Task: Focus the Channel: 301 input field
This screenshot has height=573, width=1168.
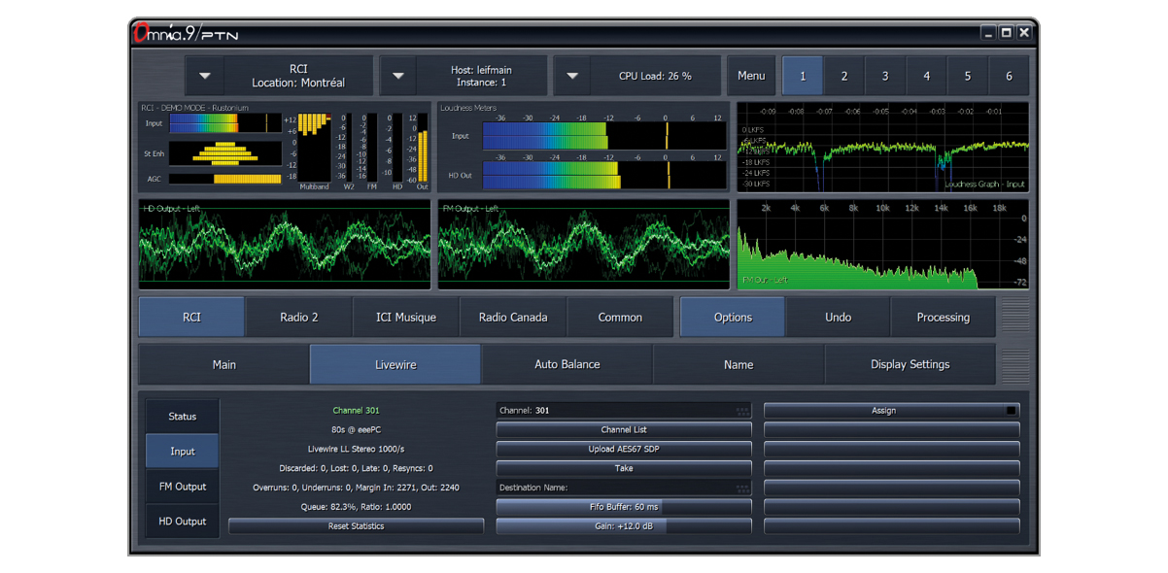Action: click(624, 411)
